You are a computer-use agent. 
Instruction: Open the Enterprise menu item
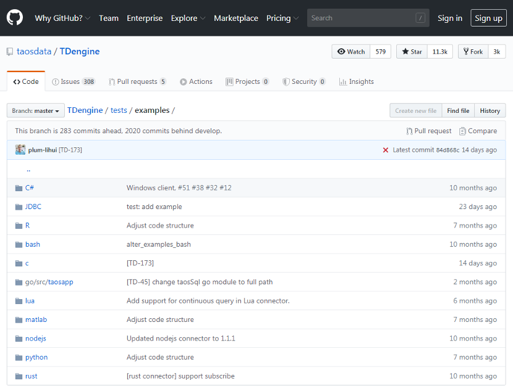click(x=145, y=18)
